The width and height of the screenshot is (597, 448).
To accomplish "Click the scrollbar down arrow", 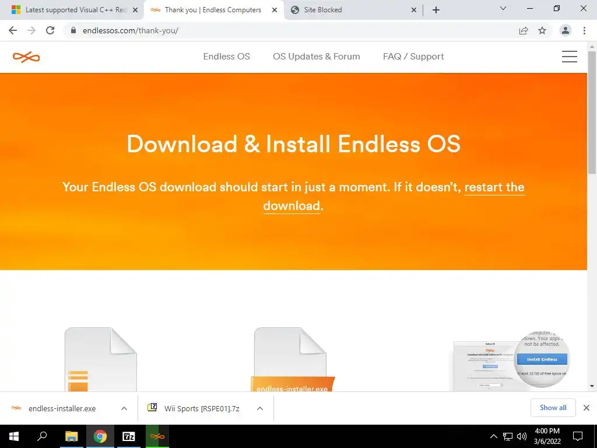I will (592, 386).
